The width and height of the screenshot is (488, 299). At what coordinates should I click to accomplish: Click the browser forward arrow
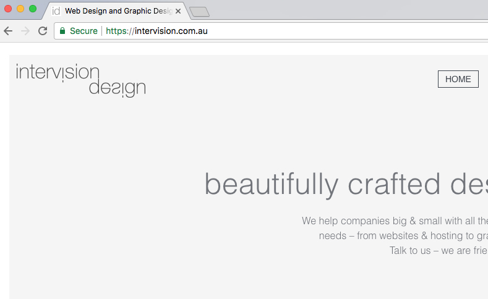click(x=25, y=31)
